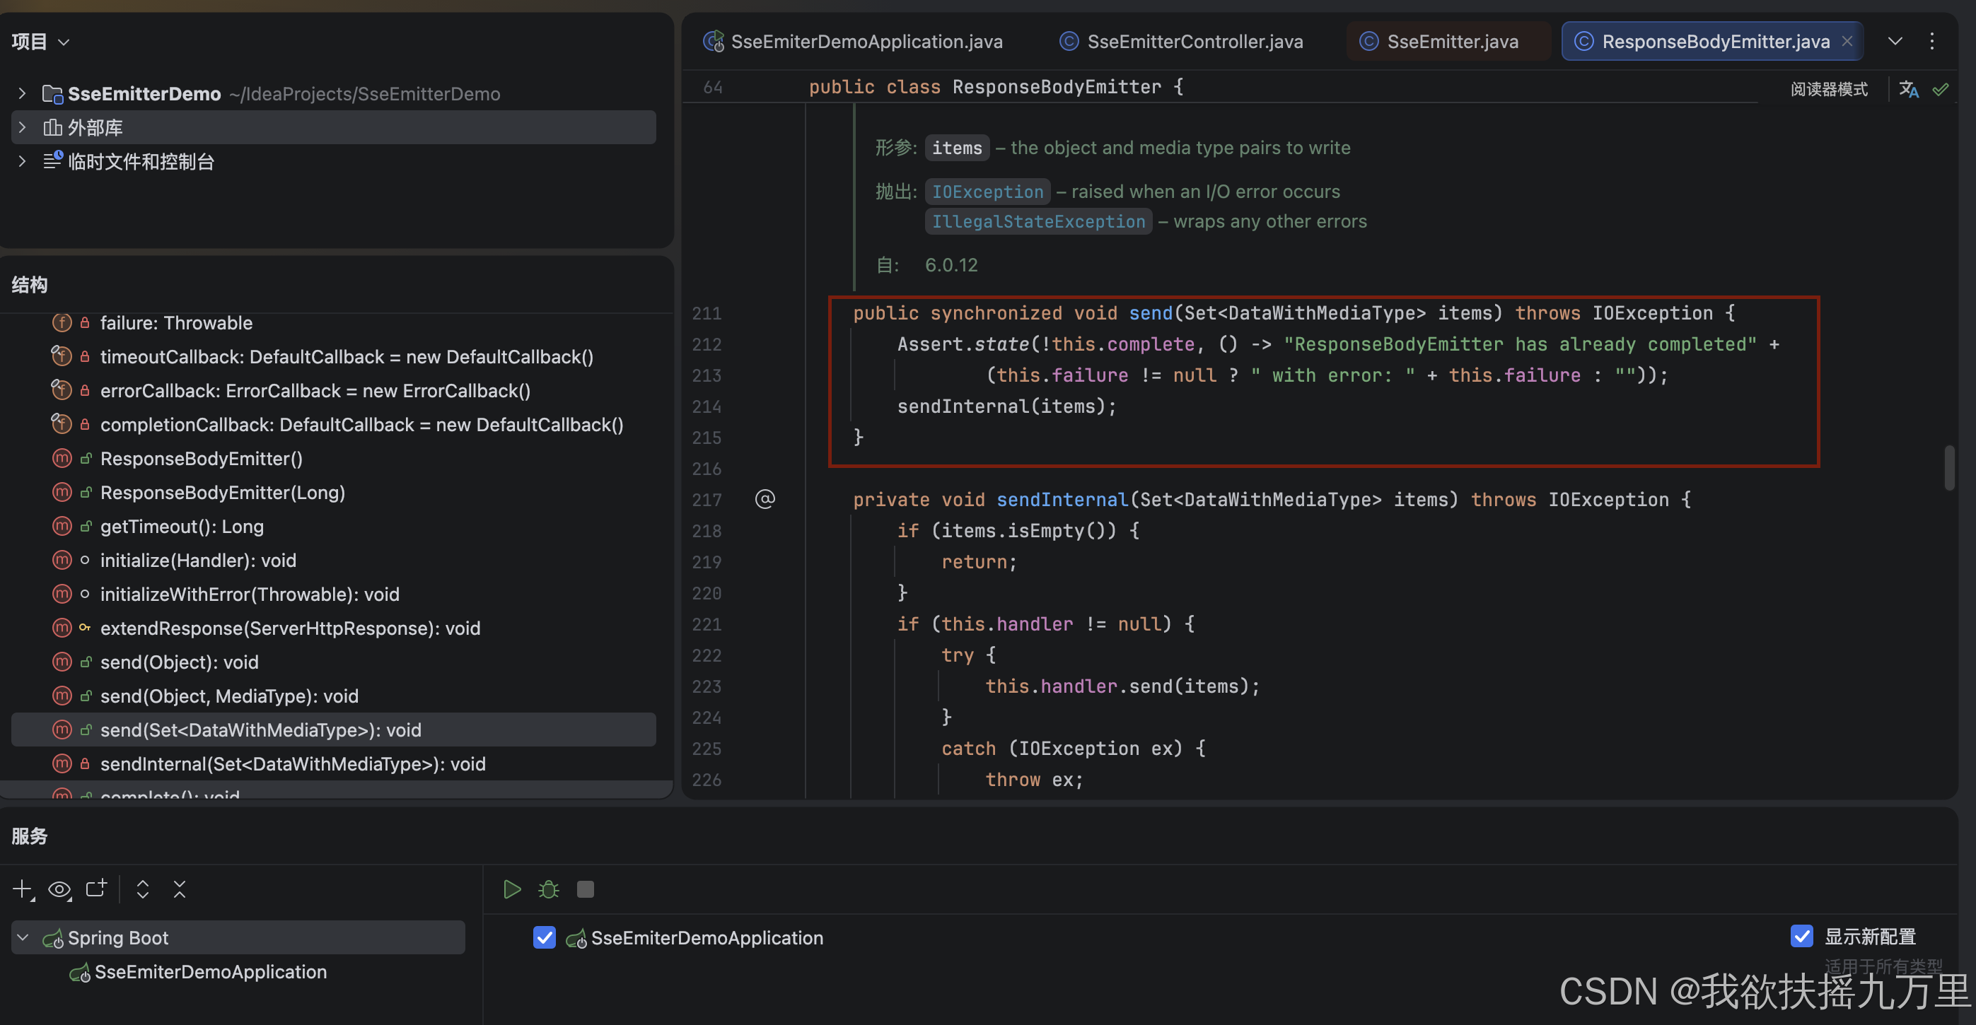Click method icon of getTimeout()
The height and width of the screenshot is (1025, 1976).
click(62, 526)
